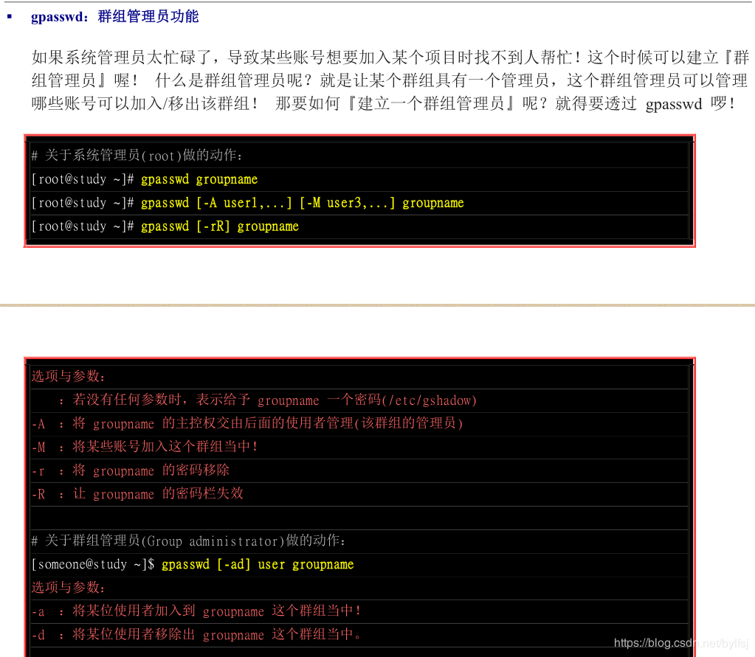Click the comment line about Group administrator
This screenshot has width=755, height=657.
(189, 541)
